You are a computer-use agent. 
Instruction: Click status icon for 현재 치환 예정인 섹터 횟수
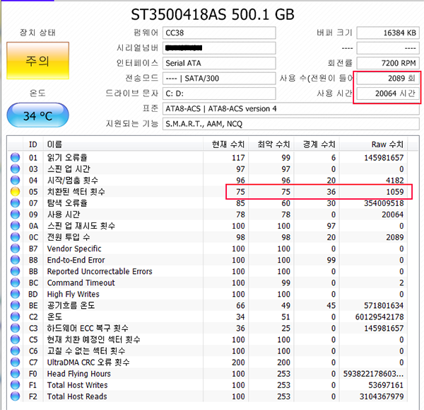(x=15, y=340)
